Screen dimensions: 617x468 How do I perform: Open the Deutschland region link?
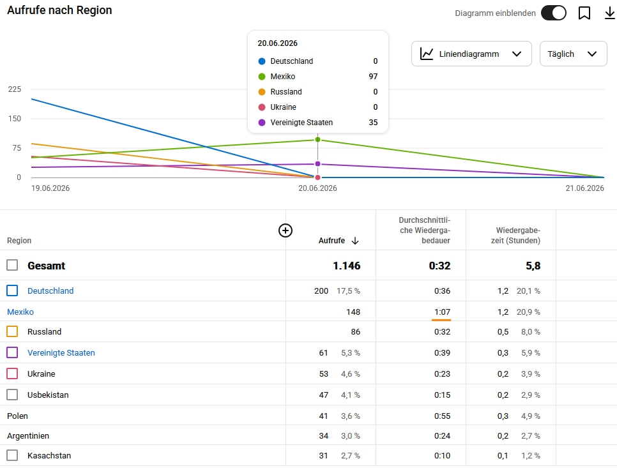pyautogui.click(x=50, y=291)
